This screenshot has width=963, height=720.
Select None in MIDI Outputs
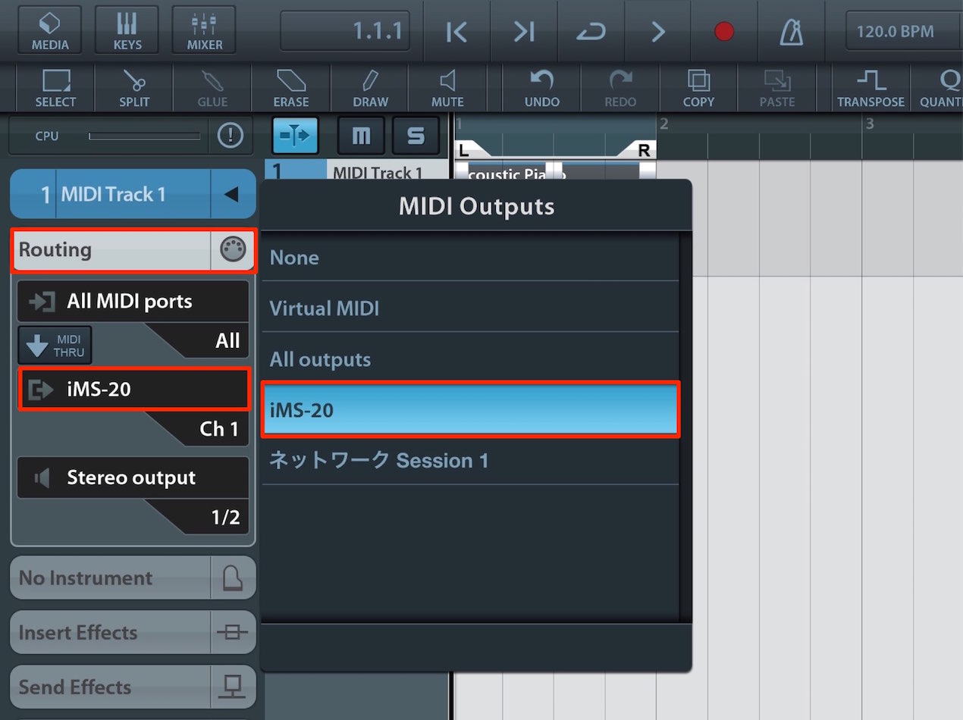pos(470,257)
